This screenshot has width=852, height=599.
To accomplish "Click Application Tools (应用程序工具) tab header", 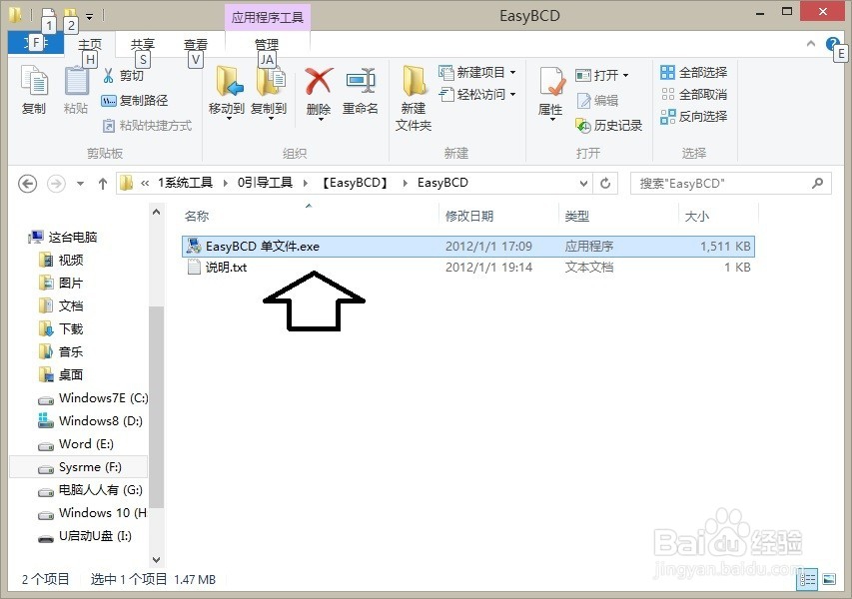I will (x=268, y=17).
